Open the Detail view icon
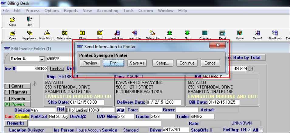Viewport: 290px width, 133px height. coord(222,35)
